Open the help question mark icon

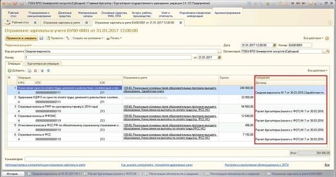coord(327,38)
